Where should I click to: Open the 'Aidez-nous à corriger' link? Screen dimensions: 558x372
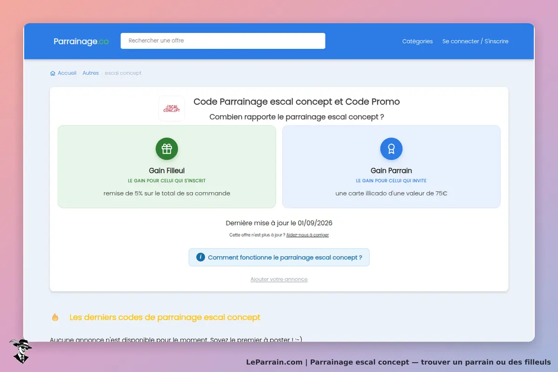pyautogui.click(x=307, y=235)
